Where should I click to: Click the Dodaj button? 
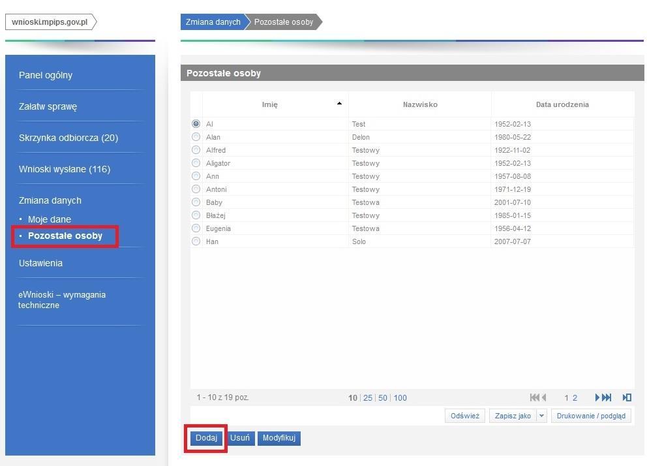point(206,438)
